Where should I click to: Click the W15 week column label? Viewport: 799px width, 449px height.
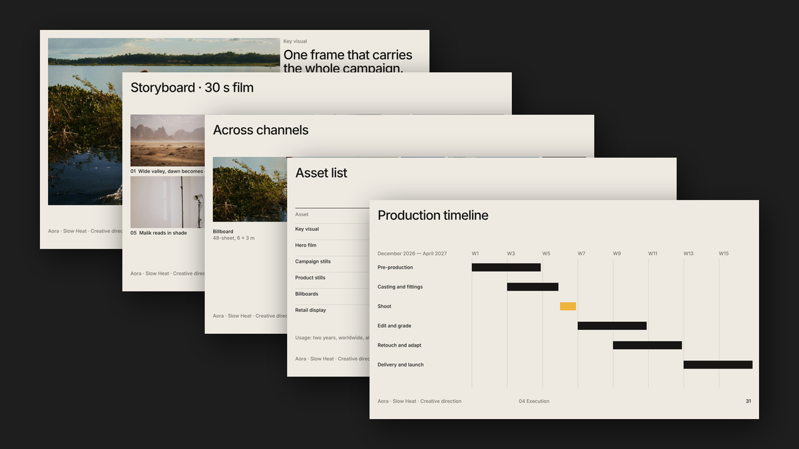[x=724, y=253]
